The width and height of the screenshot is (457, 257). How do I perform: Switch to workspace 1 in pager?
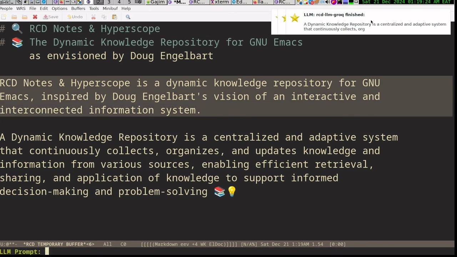pos(89,2)
